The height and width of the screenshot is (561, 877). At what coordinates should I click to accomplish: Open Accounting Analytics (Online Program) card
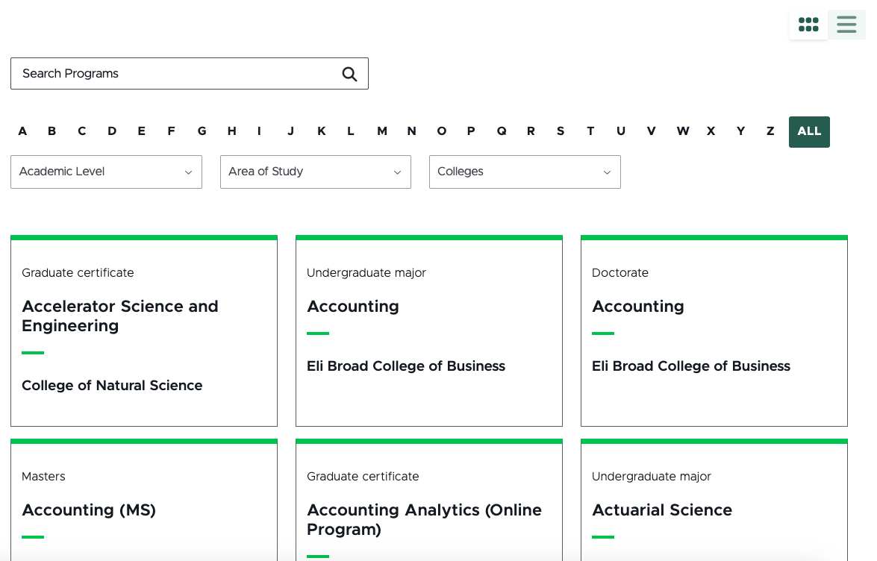pyautogui.click(x=424, y=519)
